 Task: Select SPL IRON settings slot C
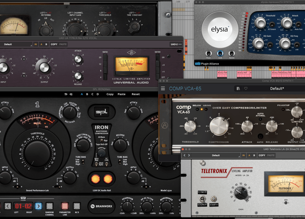[93, 94]
